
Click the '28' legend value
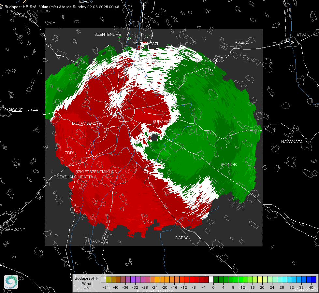pos(282,287)
